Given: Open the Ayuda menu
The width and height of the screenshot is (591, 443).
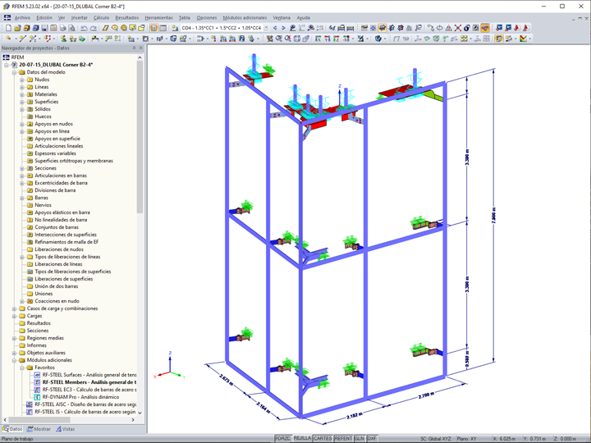Looking at the screenshot, I should coord(304,18).
